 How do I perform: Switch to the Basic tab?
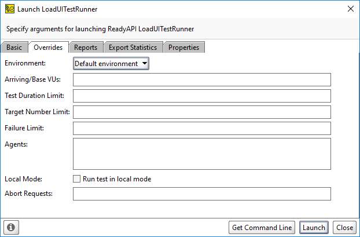(14, 48)
